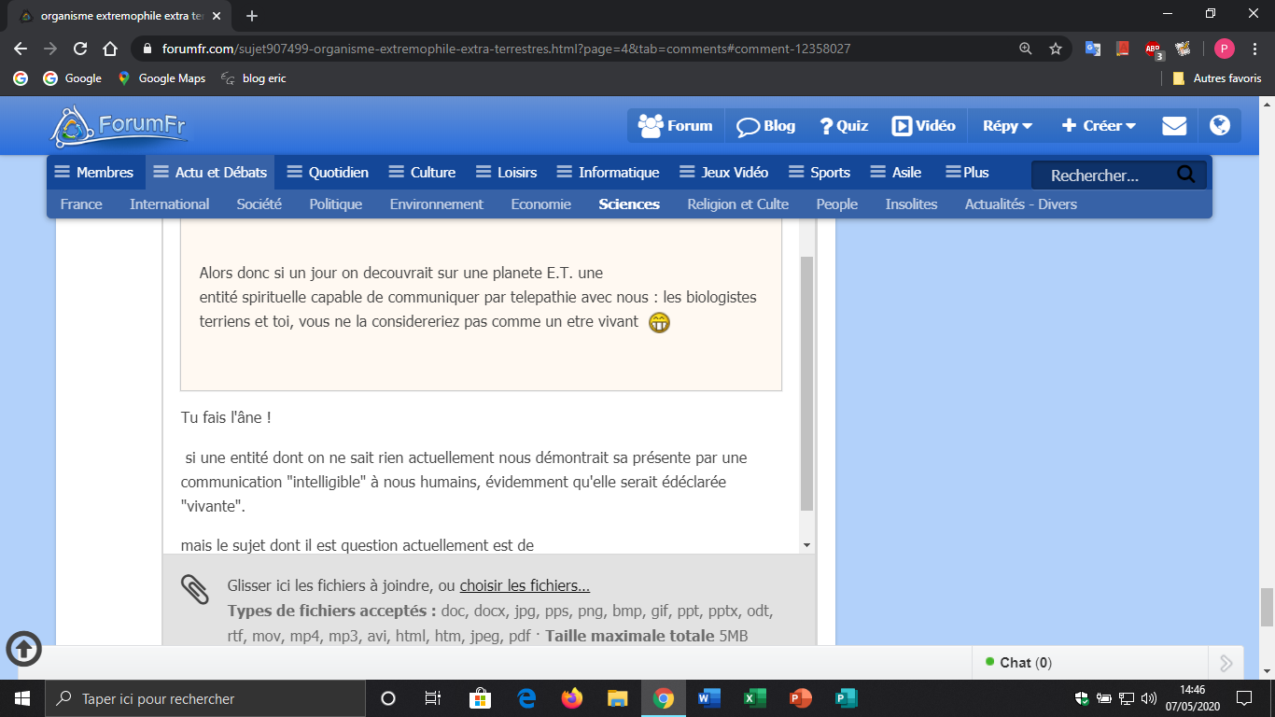Open the Membres menu
This screenshot has width=1275, height=717.
coord(94,172)
